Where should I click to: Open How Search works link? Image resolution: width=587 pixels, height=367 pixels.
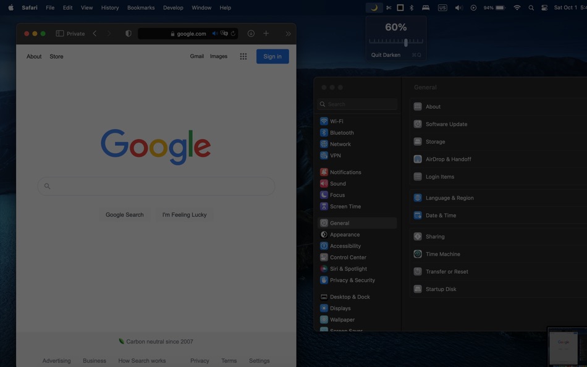[142, 361]
